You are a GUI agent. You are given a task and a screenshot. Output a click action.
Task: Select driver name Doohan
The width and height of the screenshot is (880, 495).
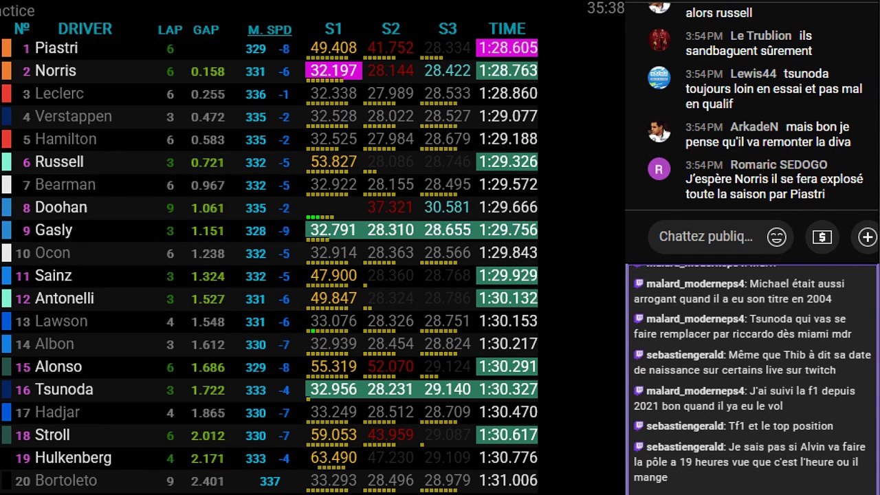(61, 207)
